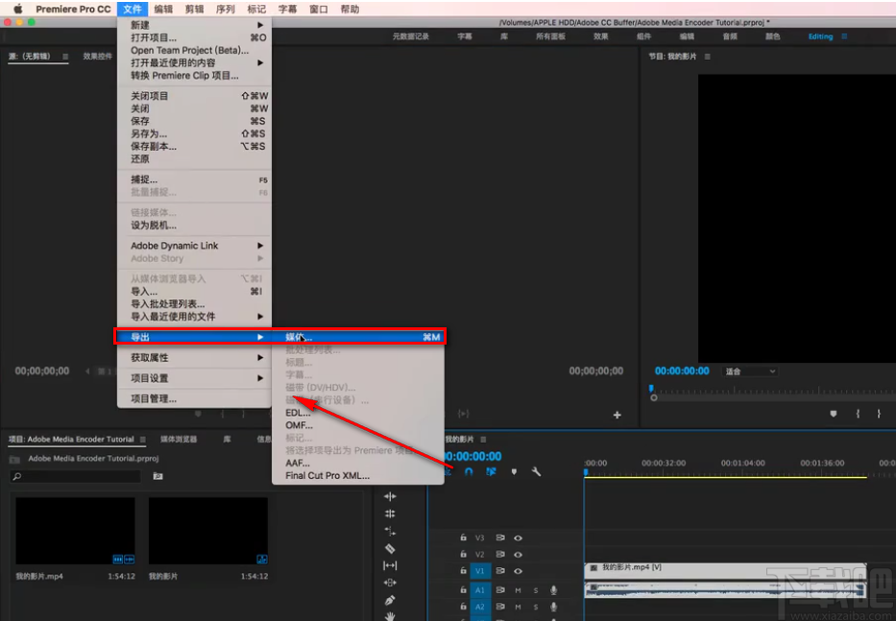Select the Slip tool
Image resolution: width=896 pixels, height=621 pixels.
[390, 565]
